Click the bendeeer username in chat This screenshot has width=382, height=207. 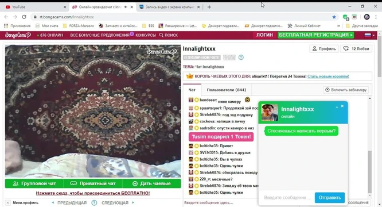(x=208, y=100)
